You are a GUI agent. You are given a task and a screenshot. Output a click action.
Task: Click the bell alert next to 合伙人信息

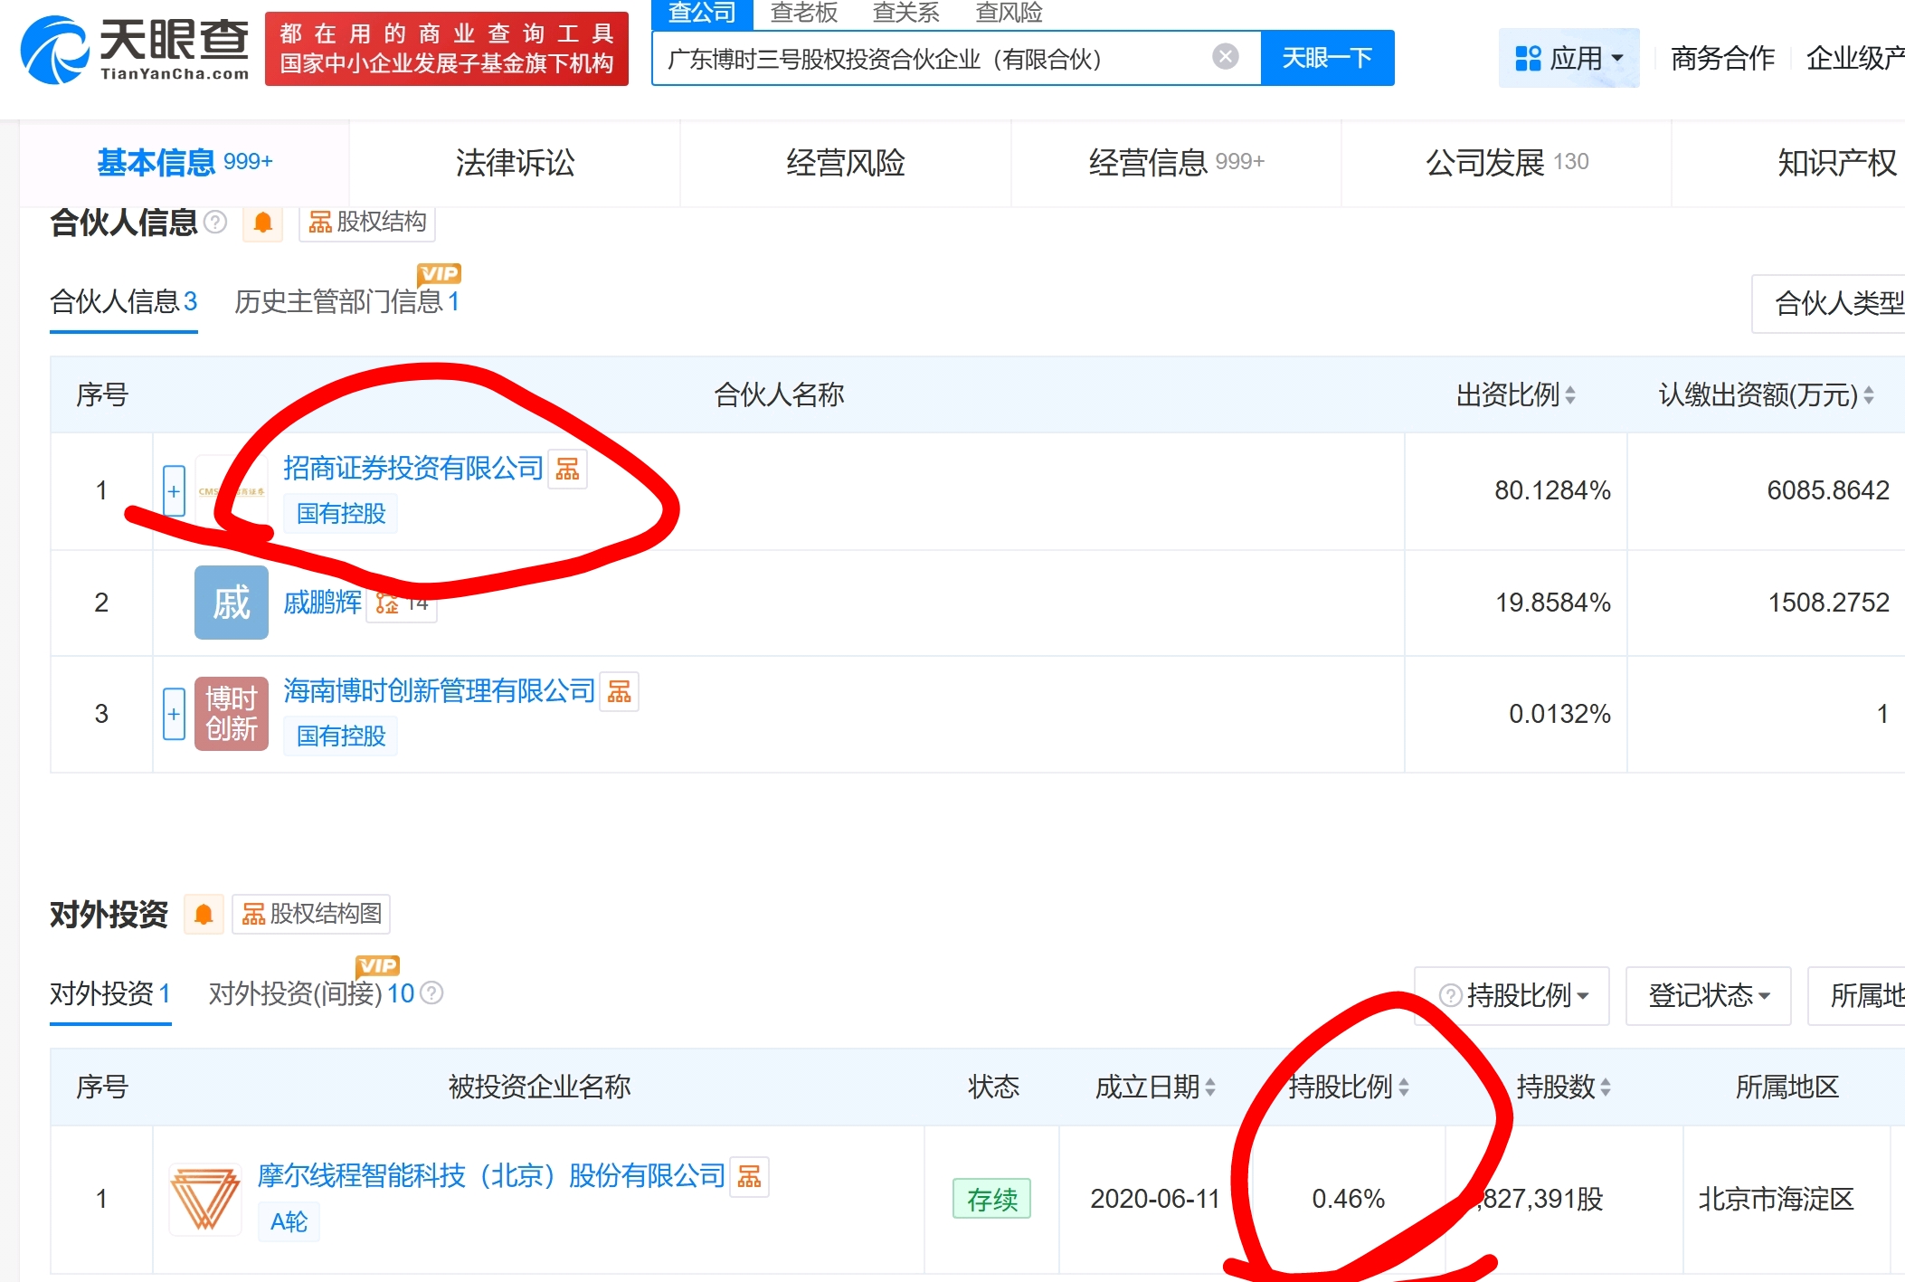[x=263, y=222]
